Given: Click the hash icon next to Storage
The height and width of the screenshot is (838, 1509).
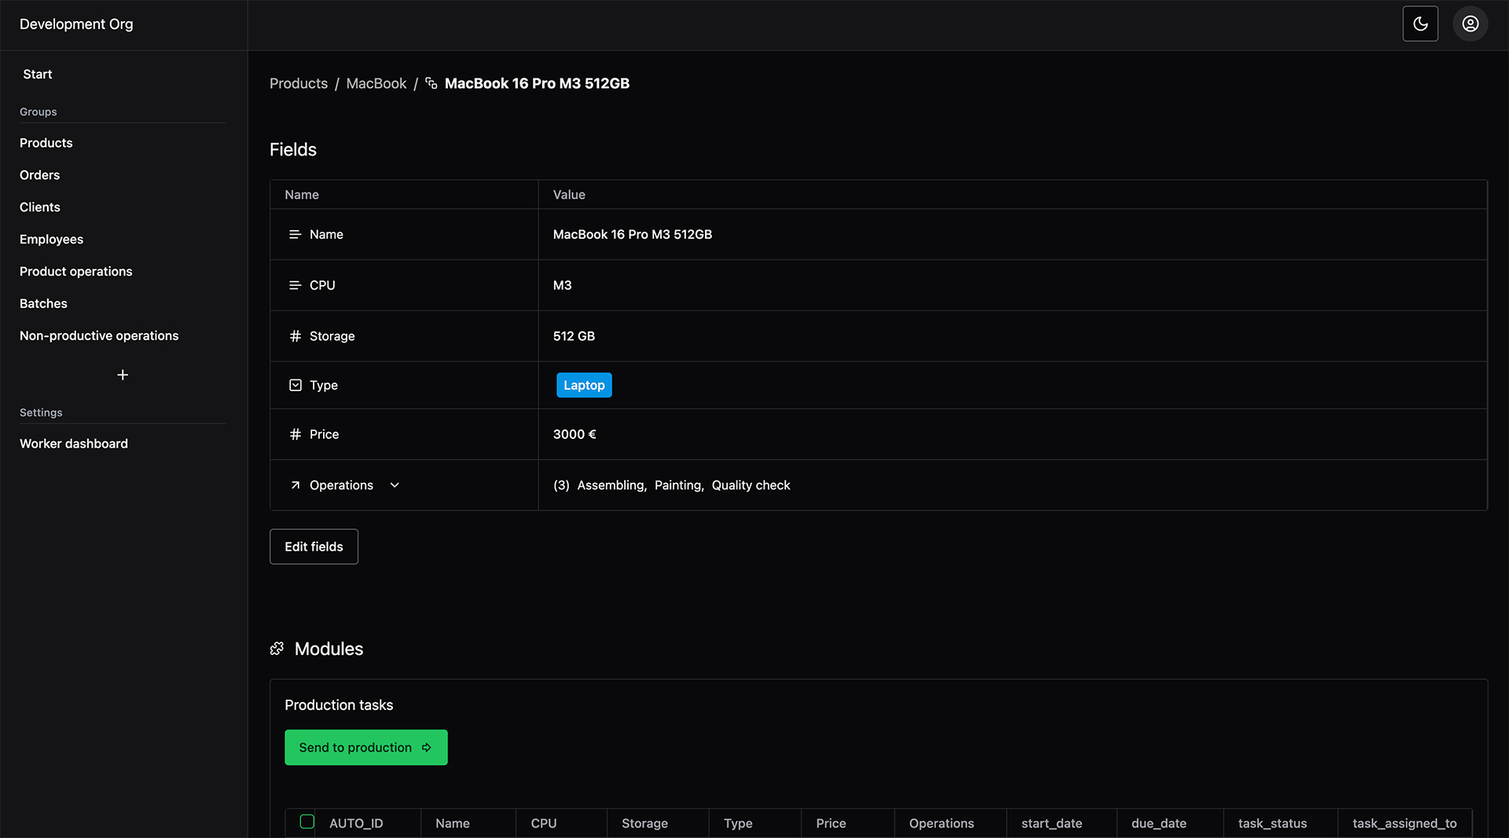Looking at the screenshot, I should pyautogui.click(x=296, y=336).
